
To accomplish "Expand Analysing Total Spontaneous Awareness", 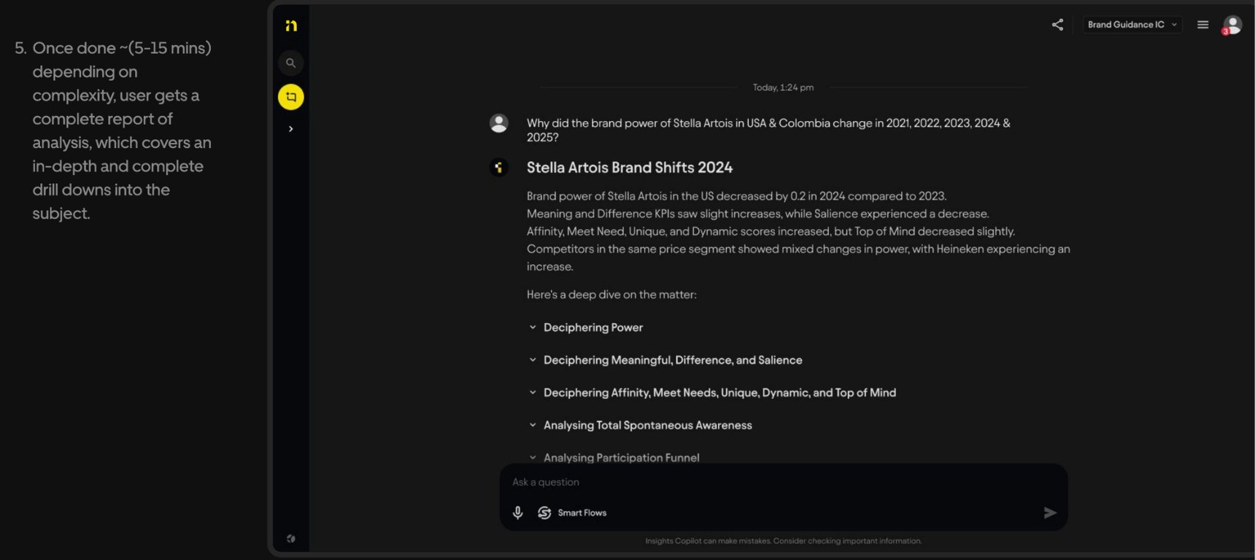I will tap(640, 425).
